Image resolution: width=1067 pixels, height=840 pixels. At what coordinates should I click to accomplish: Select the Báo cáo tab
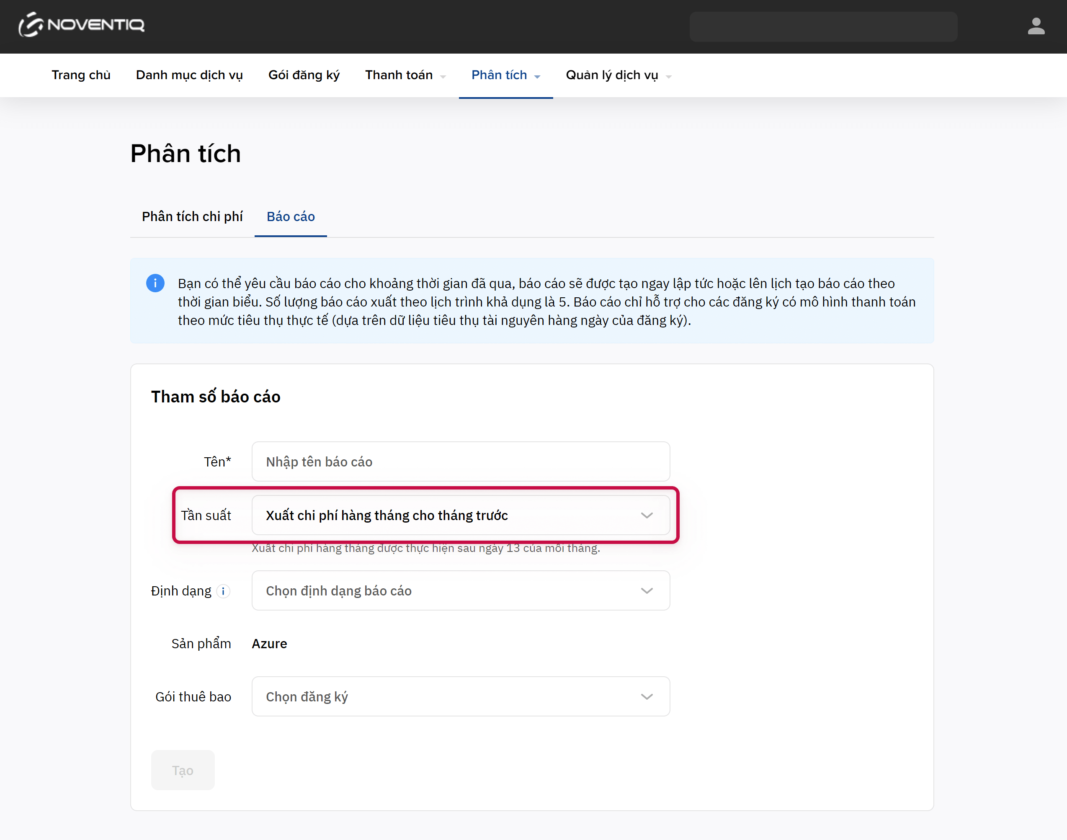[291, 217]
